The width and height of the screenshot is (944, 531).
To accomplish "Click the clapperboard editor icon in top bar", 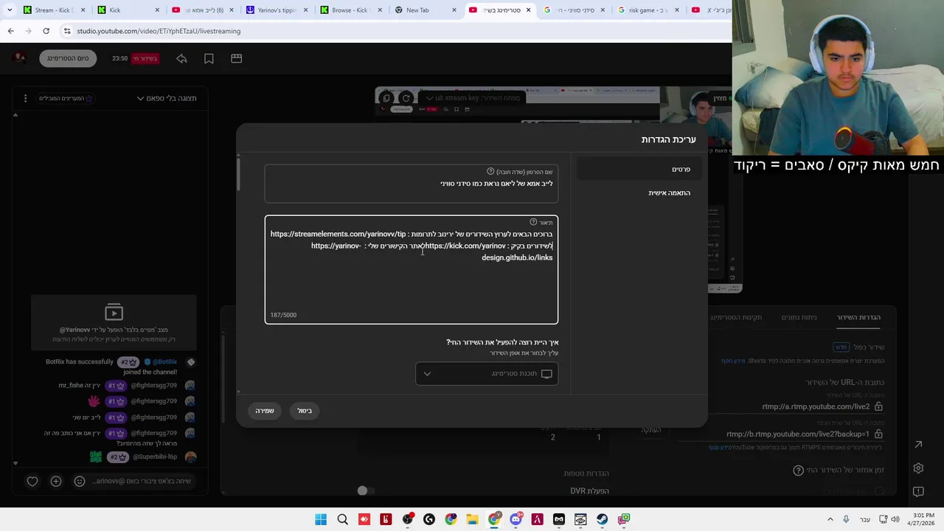I will pyautogui.click(x=236, y=58).
